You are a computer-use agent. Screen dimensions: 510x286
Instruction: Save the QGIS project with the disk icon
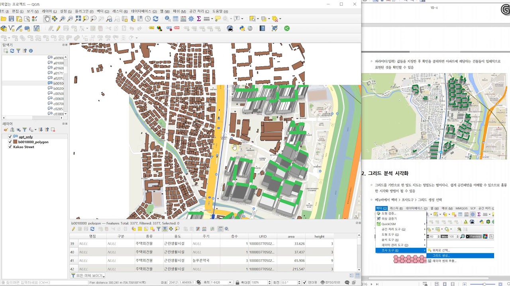[11, 19]
